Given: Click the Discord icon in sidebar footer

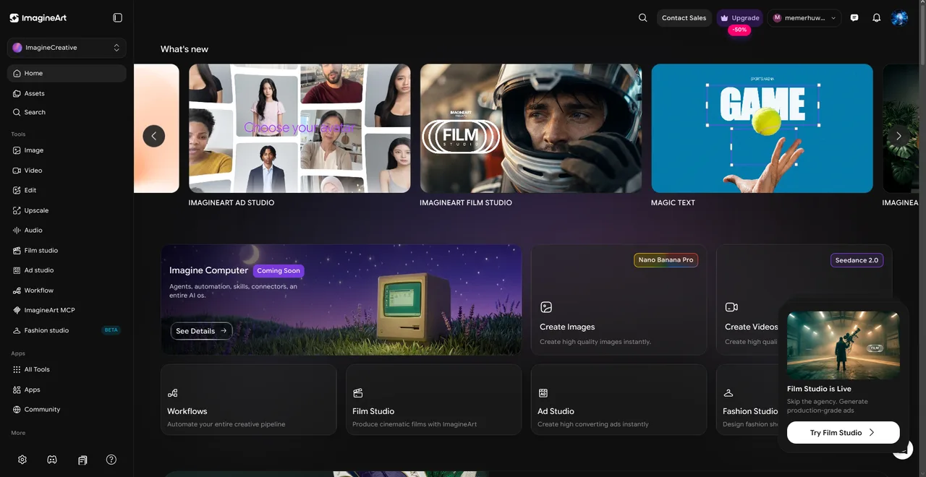Looking at the screenshot, I should pos(52,460).
